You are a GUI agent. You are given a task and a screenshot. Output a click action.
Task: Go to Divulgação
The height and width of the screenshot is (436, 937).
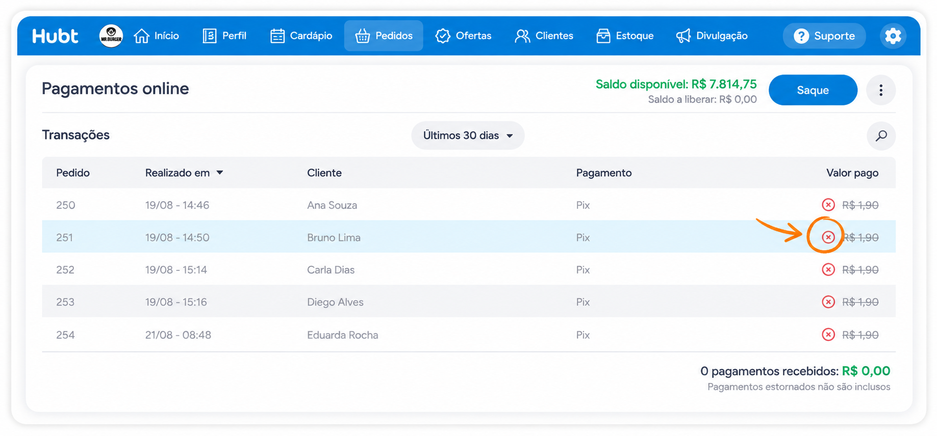[x=712, y=36]
